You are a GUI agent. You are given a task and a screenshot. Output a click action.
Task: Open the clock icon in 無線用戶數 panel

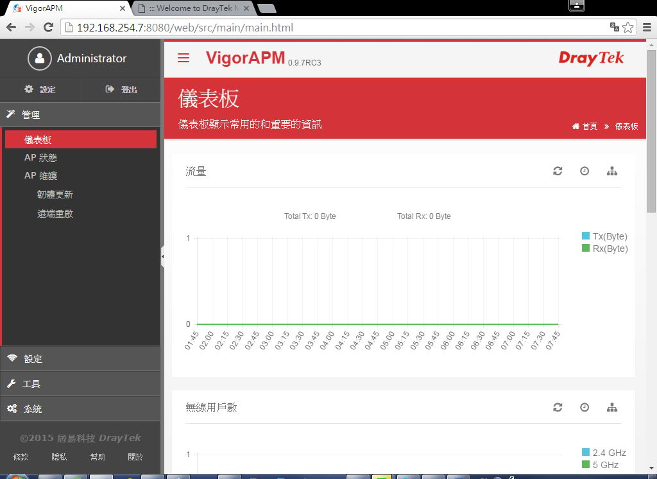pos(584,407)
